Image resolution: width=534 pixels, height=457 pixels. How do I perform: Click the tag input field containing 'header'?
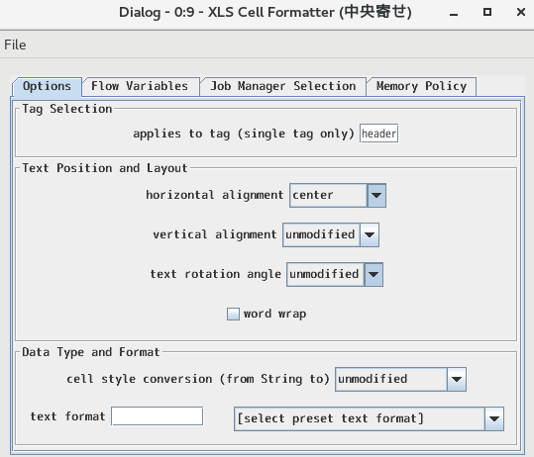pyautogui.click(x=379, y=134)
